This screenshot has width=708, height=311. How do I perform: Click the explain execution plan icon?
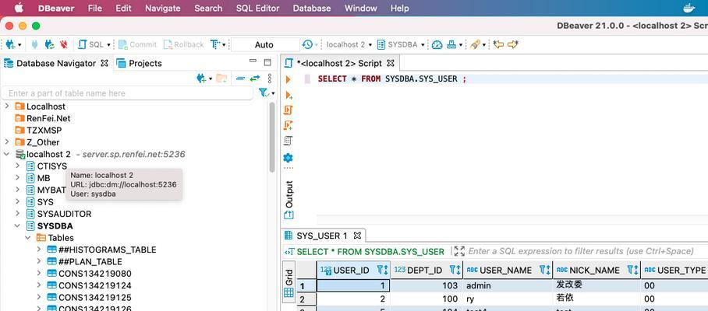(288, 141)
